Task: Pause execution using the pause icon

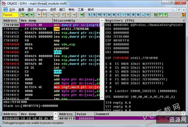Action: point(44,15)
